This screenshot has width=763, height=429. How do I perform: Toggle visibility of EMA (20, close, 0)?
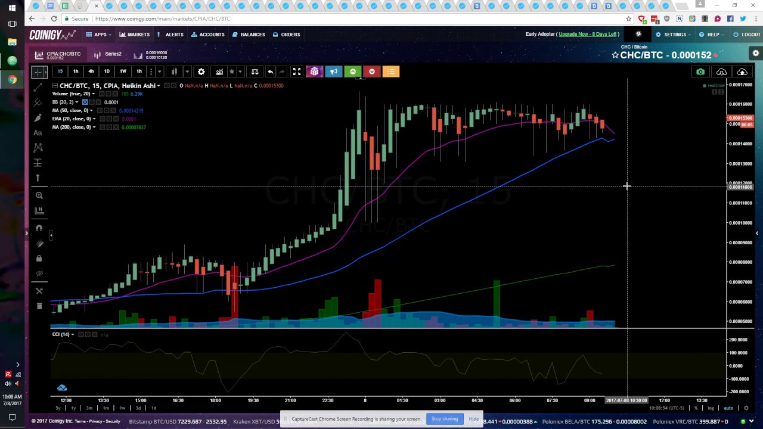(x=103, y=119)
